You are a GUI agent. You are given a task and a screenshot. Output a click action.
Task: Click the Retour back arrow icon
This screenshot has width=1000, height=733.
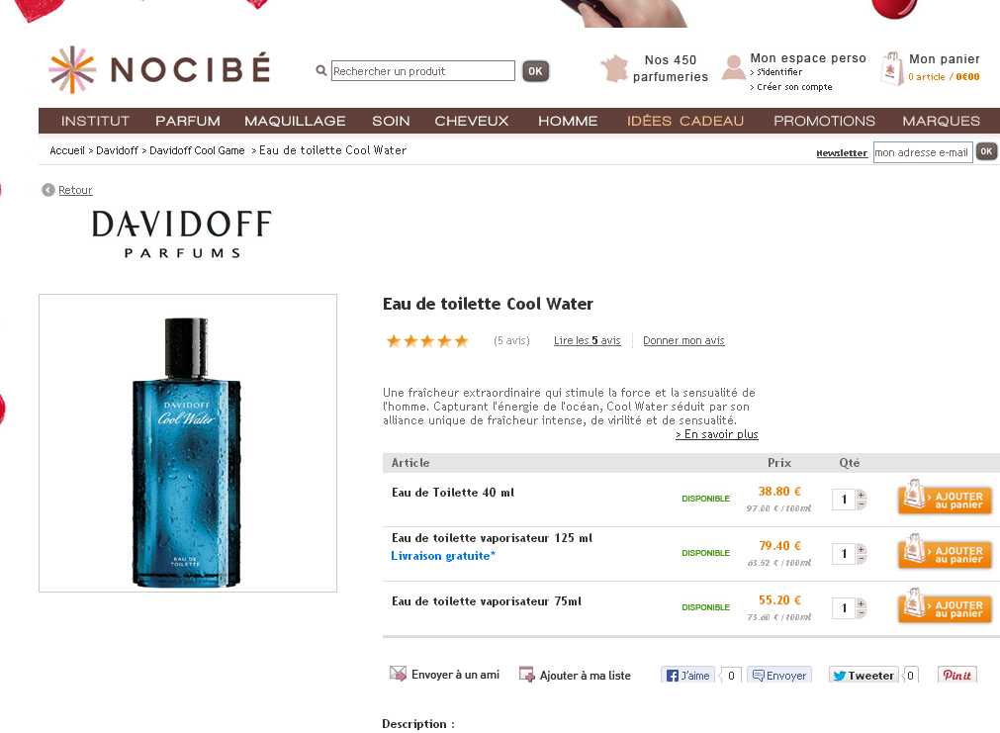point(48,190)
